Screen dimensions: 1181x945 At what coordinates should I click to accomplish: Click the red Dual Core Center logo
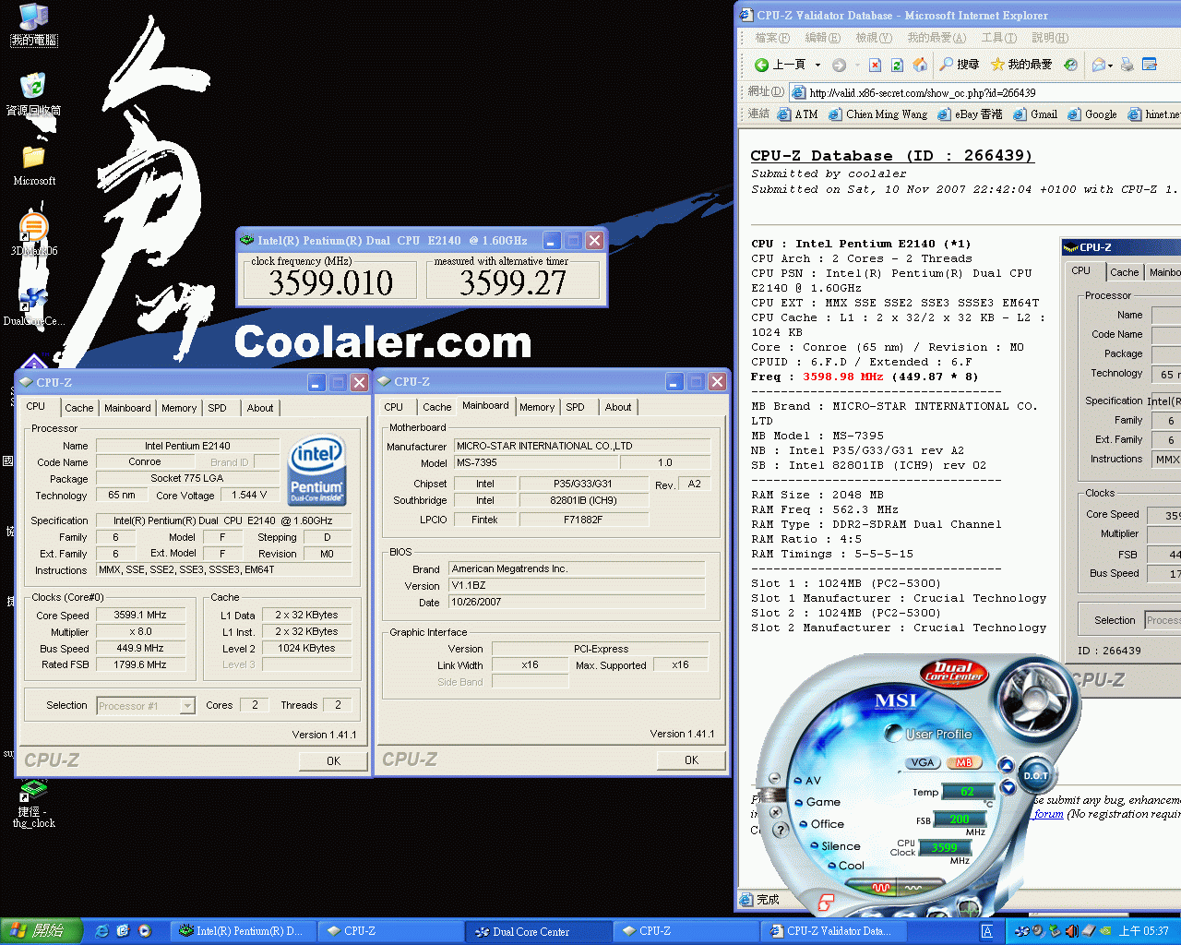pos(954,672)
